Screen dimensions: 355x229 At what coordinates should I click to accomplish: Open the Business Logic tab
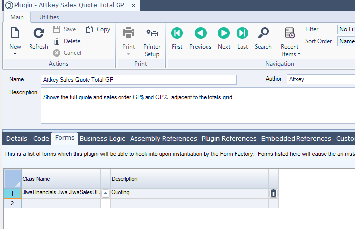tap(102, 138)
